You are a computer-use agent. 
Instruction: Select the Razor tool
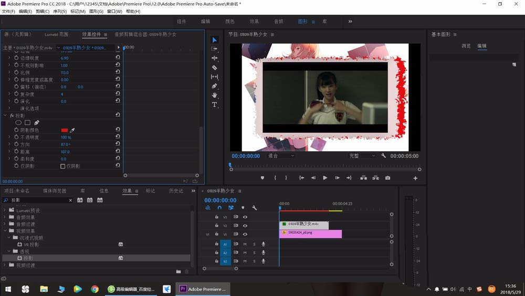click(214, 67)
